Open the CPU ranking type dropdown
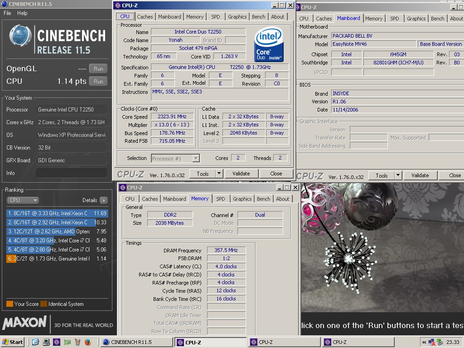The width and height of the screenshot is (464, 348). point(23,200)
